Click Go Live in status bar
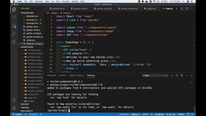Image resolution: width=206 pixels, height=116 pixels. tap(171, 114)
